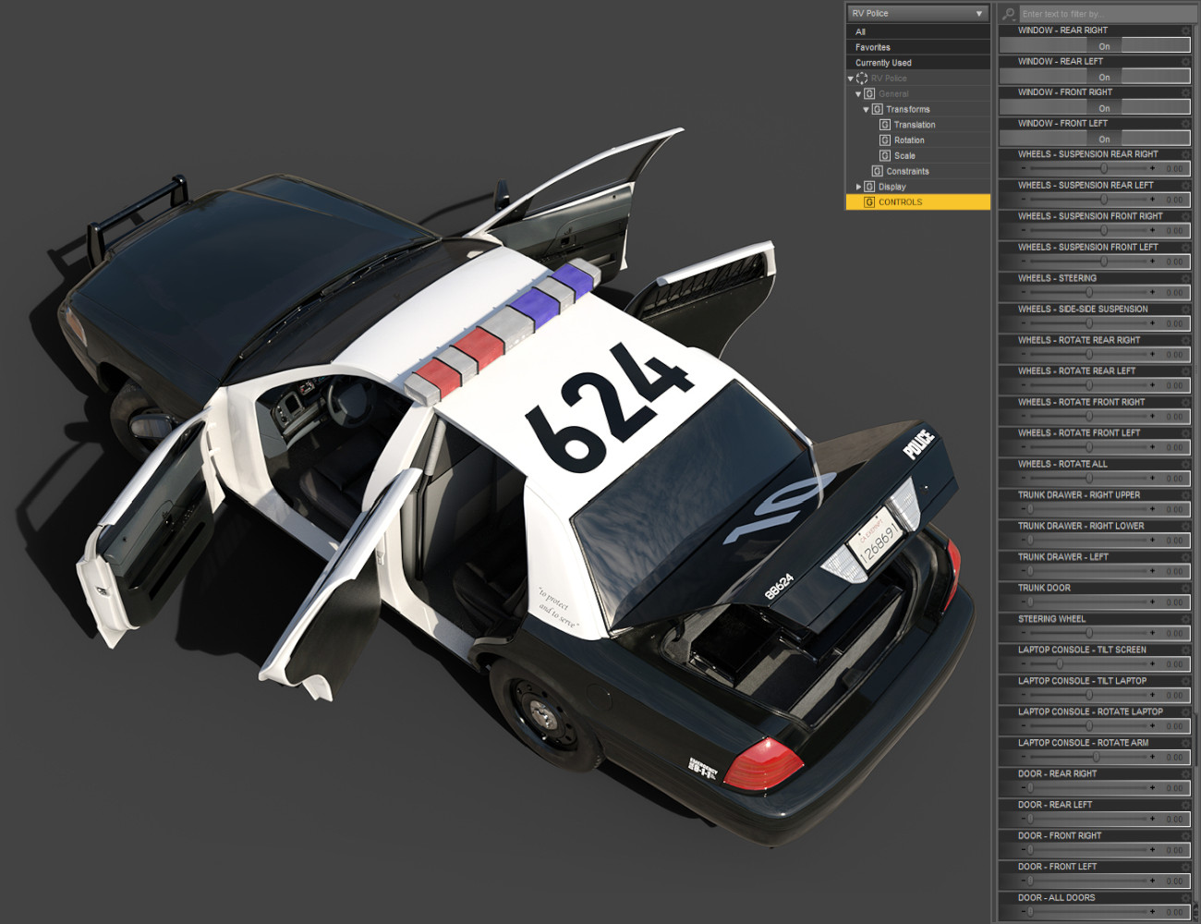Open settings gear for WINDOW - REAR RIGHT
This screenshot has width=1201, height=924.
(x=1186, y=30)
